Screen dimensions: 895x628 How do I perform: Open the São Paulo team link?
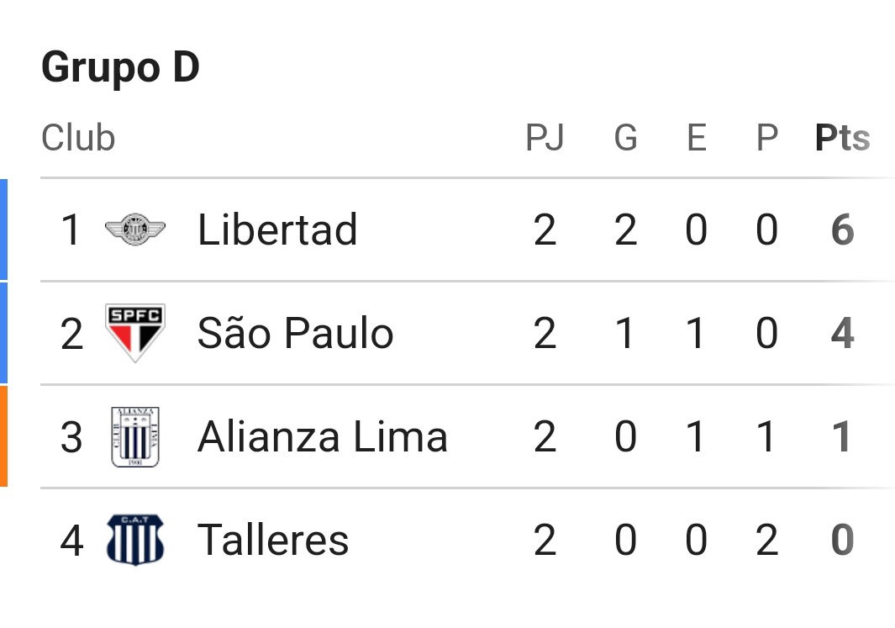[x=295, y=332]
